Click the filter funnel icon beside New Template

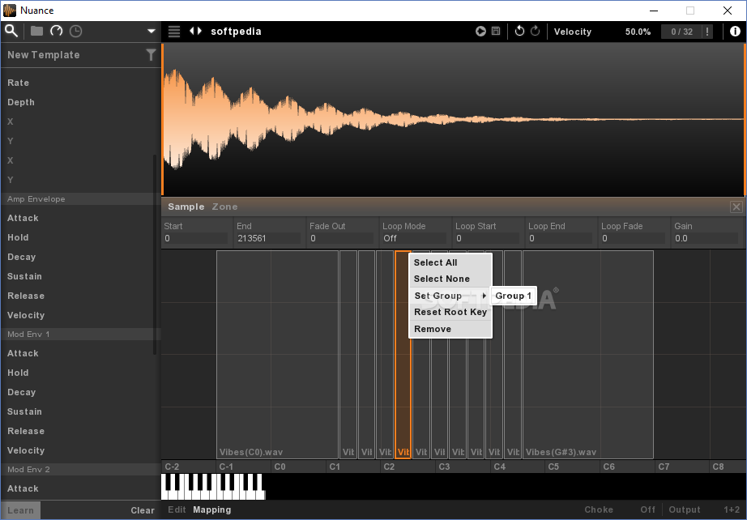151,55
